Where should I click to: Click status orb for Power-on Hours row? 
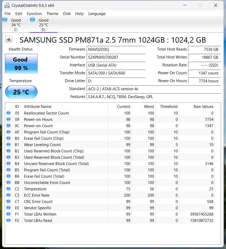click(8, 119)
